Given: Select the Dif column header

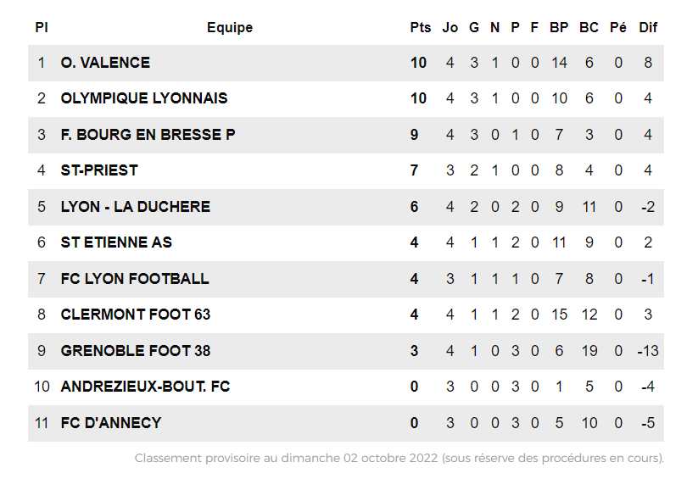Looking at the screenshot, I should (x=648, y=28).
